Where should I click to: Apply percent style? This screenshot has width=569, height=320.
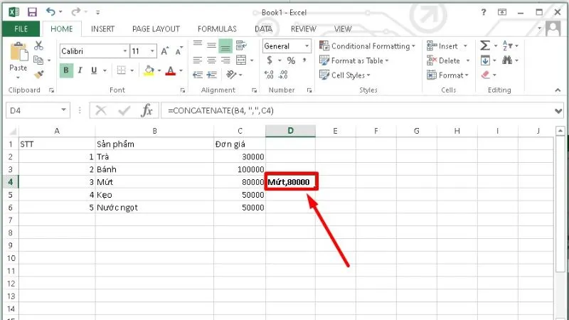(x=291, y=60)
